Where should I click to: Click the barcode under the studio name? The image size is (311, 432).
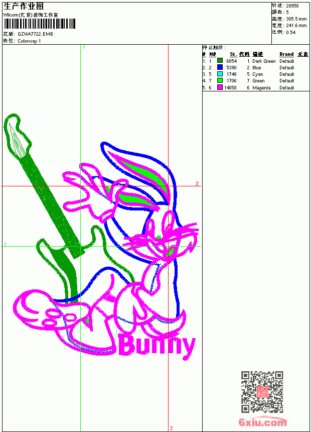[40, 24]
